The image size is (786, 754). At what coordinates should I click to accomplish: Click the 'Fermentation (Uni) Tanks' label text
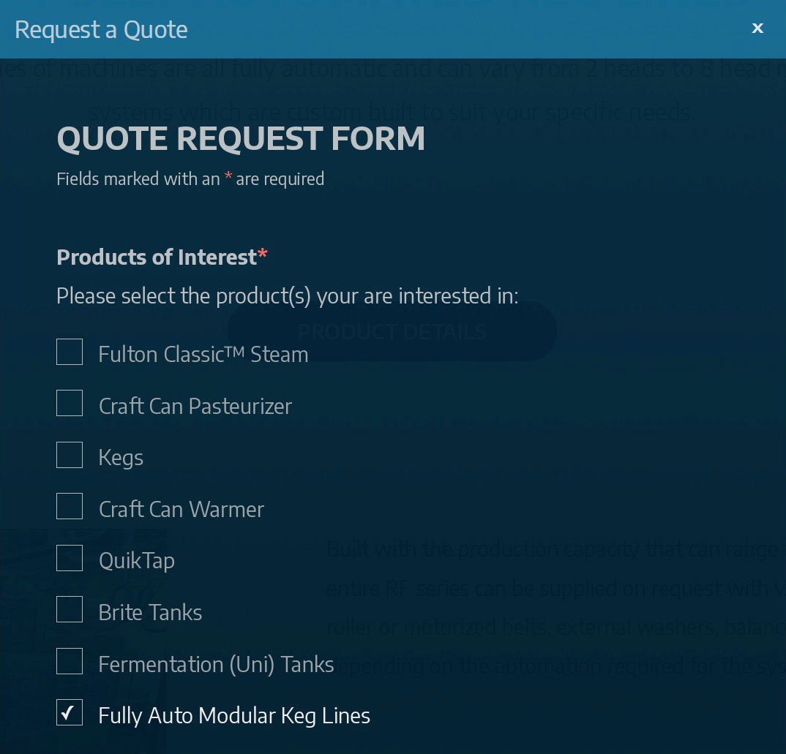(x=216, y=665)
